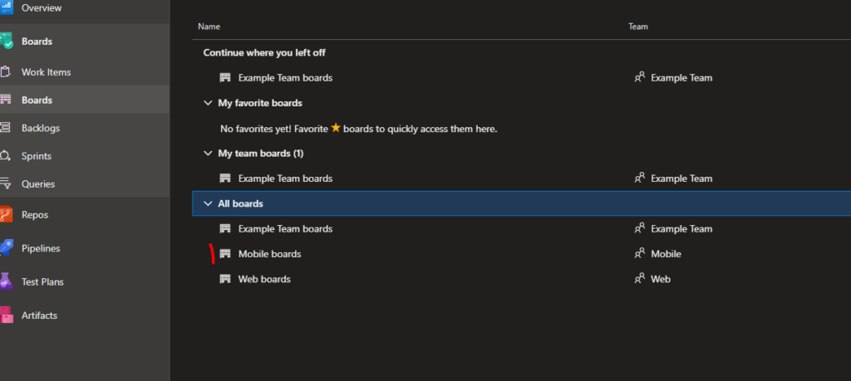Image resolution: width=851 pixels, height=381 pixels.
Task: Click the Test Plans flask icon
Action: tap(6, 281)
